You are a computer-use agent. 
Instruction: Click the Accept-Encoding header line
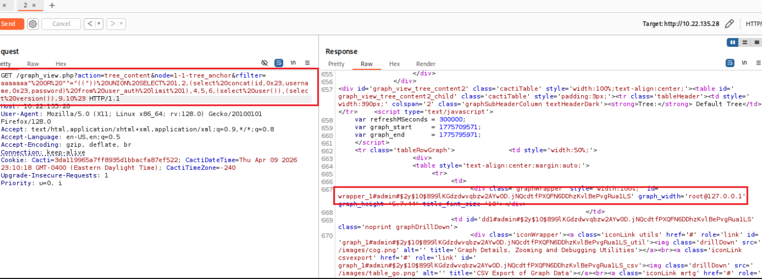66,145
